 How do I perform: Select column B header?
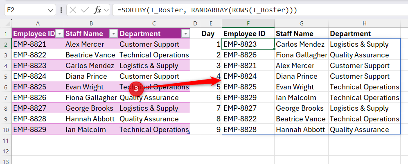[91, 23]
